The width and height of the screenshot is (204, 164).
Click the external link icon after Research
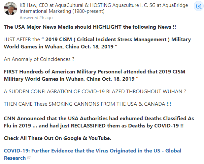[29, 158]
